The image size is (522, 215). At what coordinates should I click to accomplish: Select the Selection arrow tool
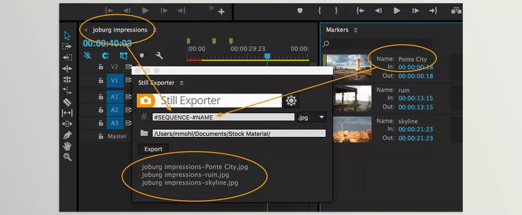(67, 35)
